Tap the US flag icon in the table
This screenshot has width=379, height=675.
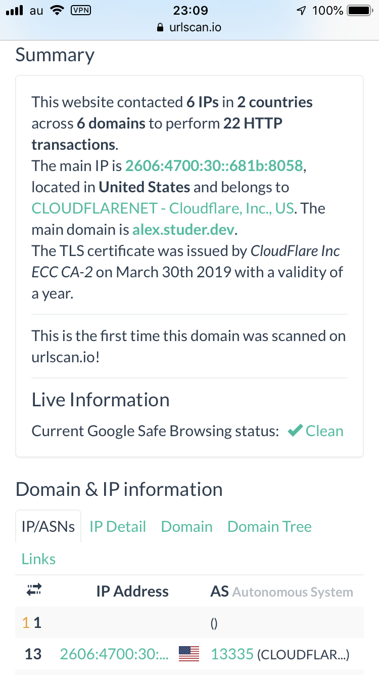pyautogui.click(x=189, y=654)
